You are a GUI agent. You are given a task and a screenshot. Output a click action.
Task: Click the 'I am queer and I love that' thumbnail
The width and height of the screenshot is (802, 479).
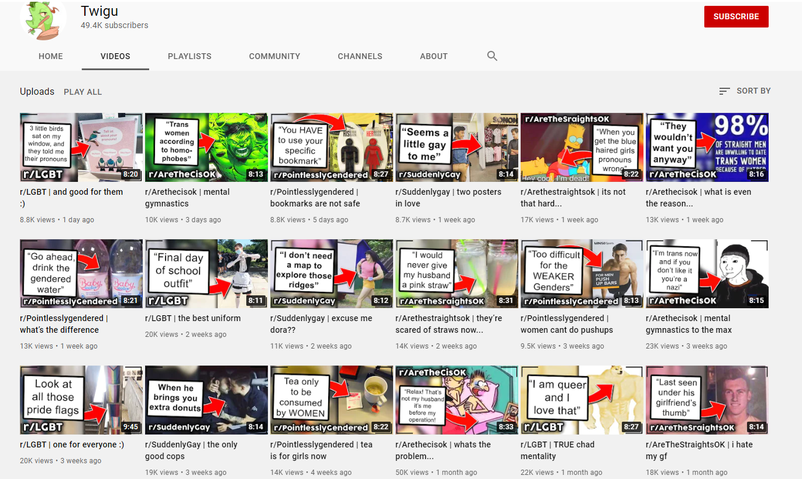[x=582, y=400]
